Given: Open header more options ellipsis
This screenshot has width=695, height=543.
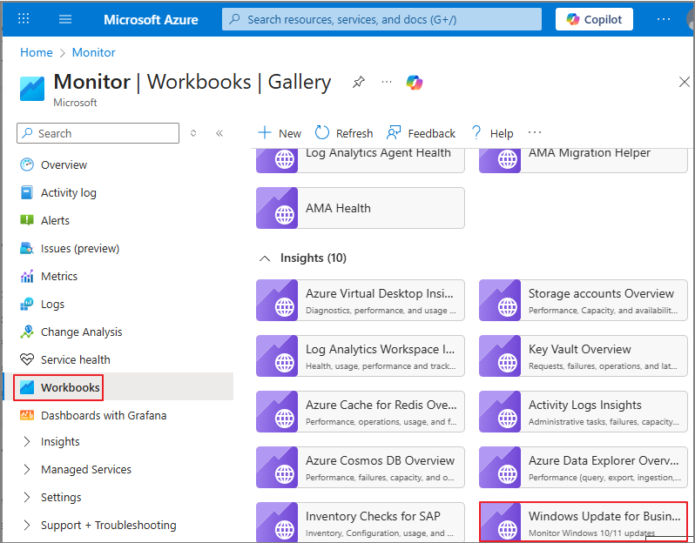Looking at the screenshot, I should click(x=664, y=19).
